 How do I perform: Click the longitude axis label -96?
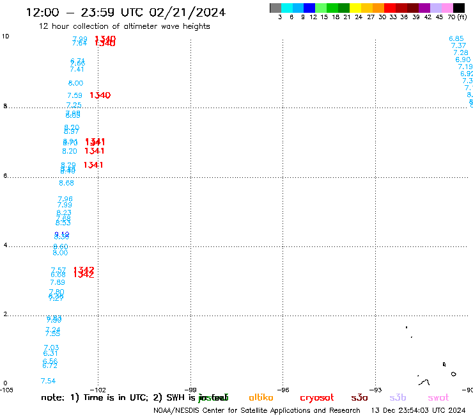283,390
